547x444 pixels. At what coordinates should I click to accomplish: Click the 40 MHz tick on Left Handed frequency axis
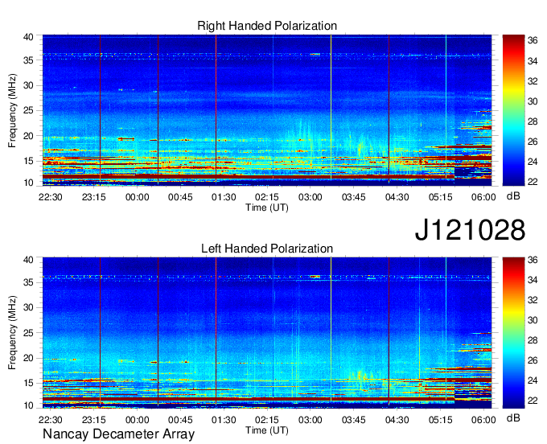point(29,260)
